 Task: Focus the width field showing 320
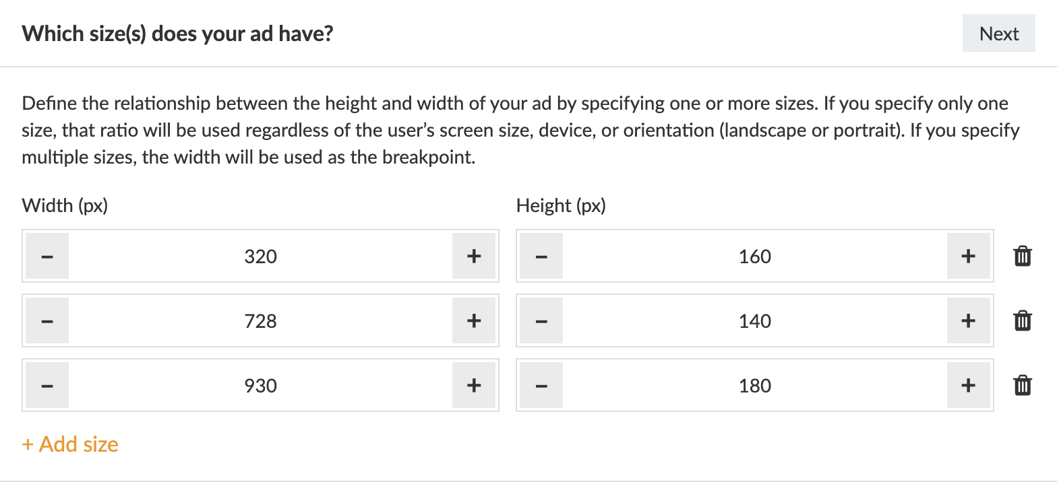click(x=260, y=256)
